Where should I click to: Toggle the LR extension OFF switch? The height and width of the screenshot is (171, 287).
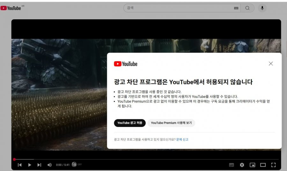[77, 164]
